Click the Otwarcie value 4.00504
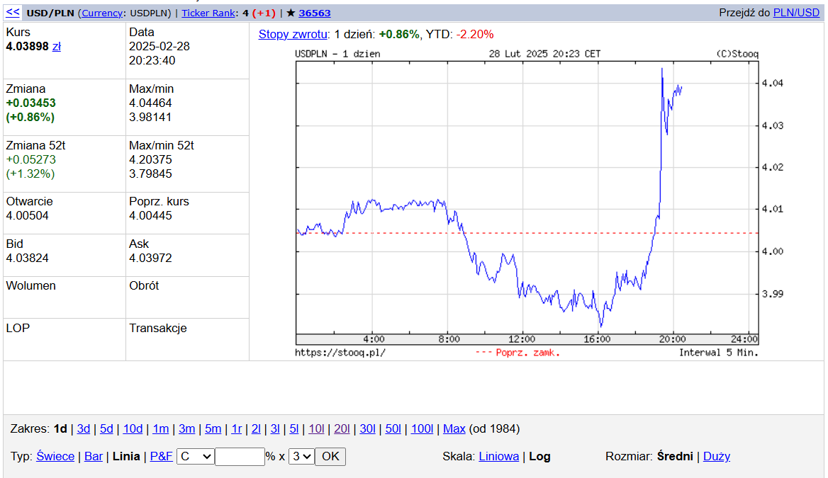This screenshot has width=828, height=478. click(x=27, y=215)
